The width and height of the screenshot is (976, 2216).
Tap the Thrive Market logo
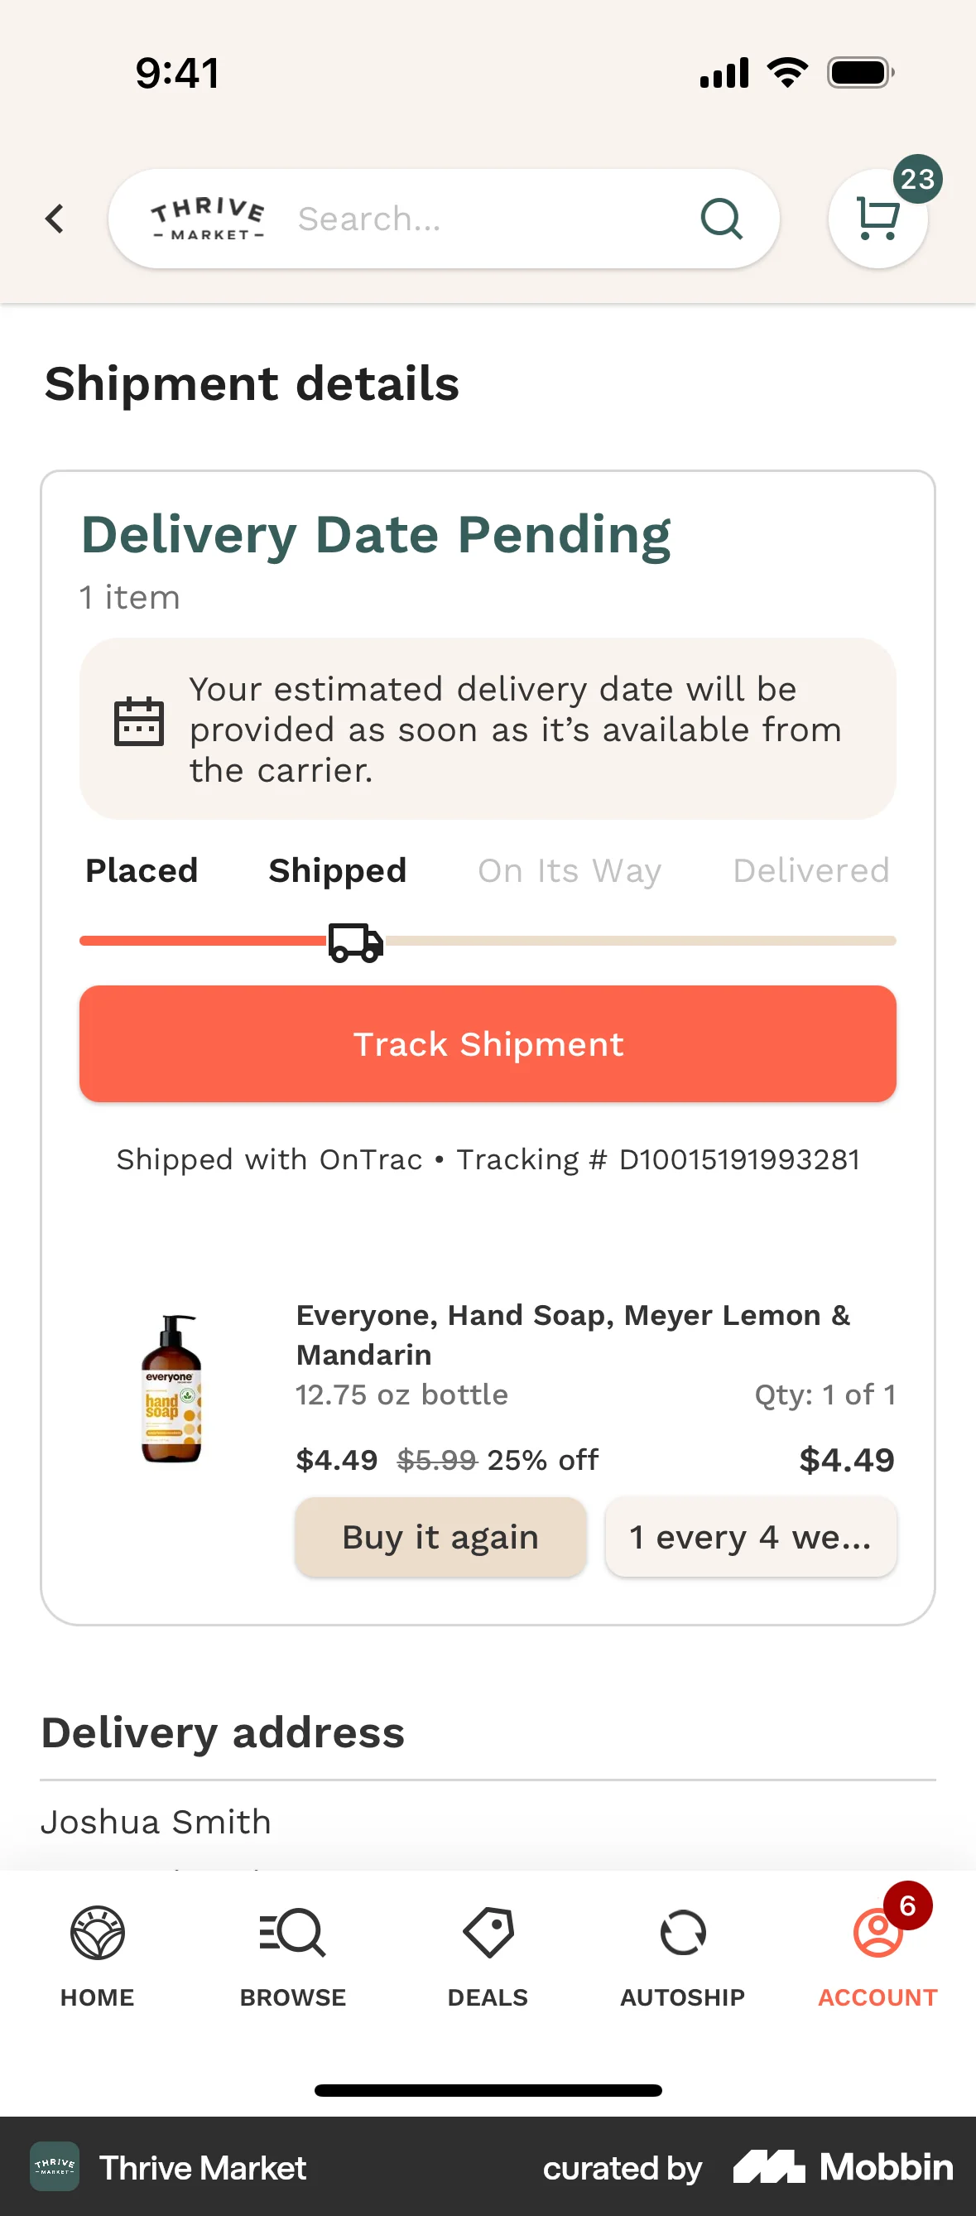[x=207, y=219]
